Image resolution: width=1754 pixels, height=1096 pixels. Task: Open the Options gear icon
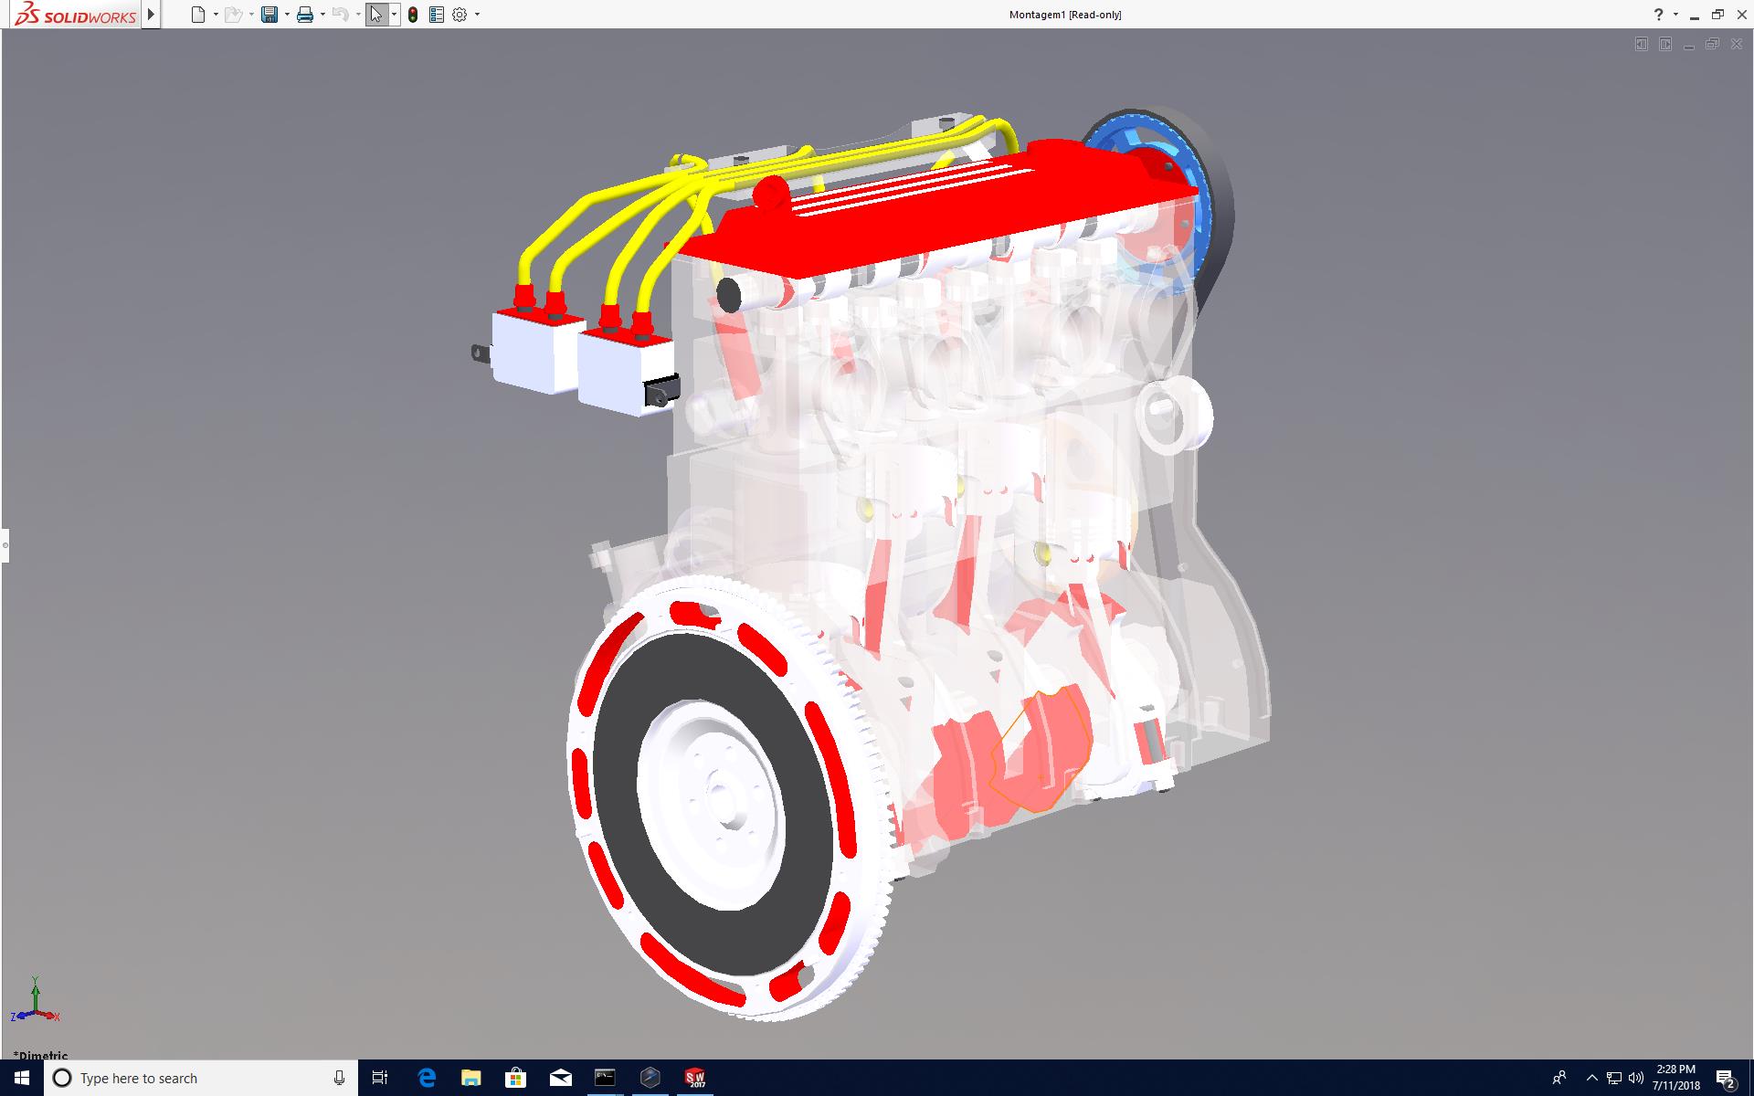pos(460,15)
